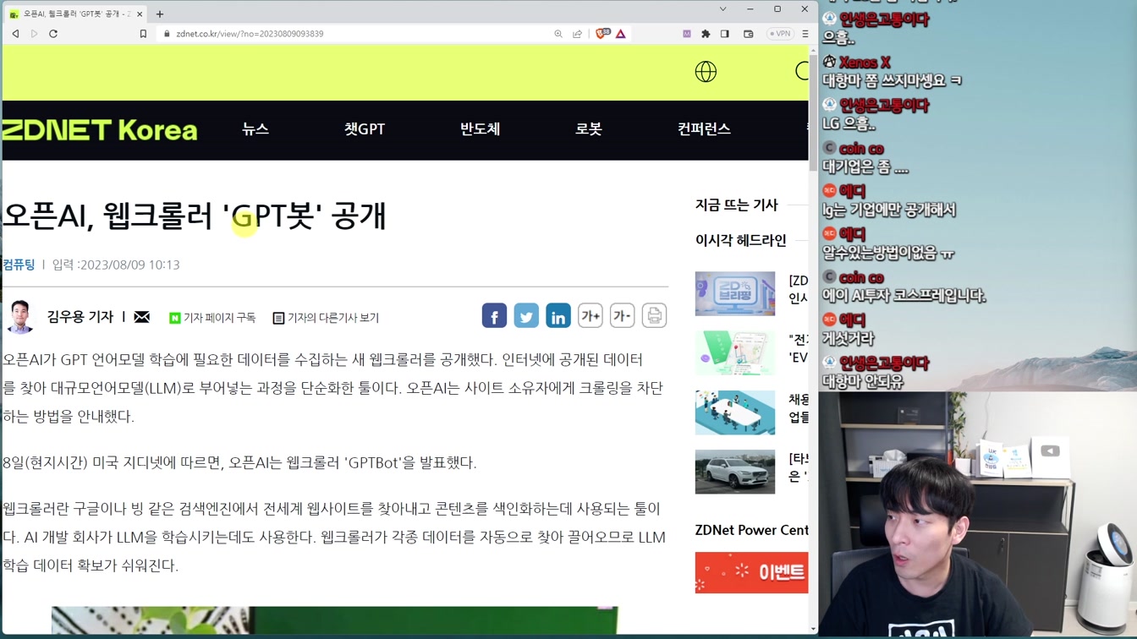Open the white SUV article thumbnail
Viewport: 1137px width, 639px height.
735,472
